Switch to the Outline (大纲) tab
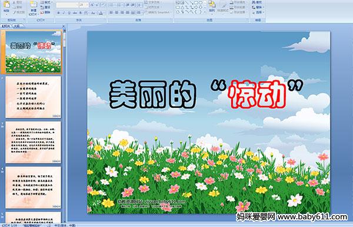This screenshot has height=227, width=353. pos(16,26)
